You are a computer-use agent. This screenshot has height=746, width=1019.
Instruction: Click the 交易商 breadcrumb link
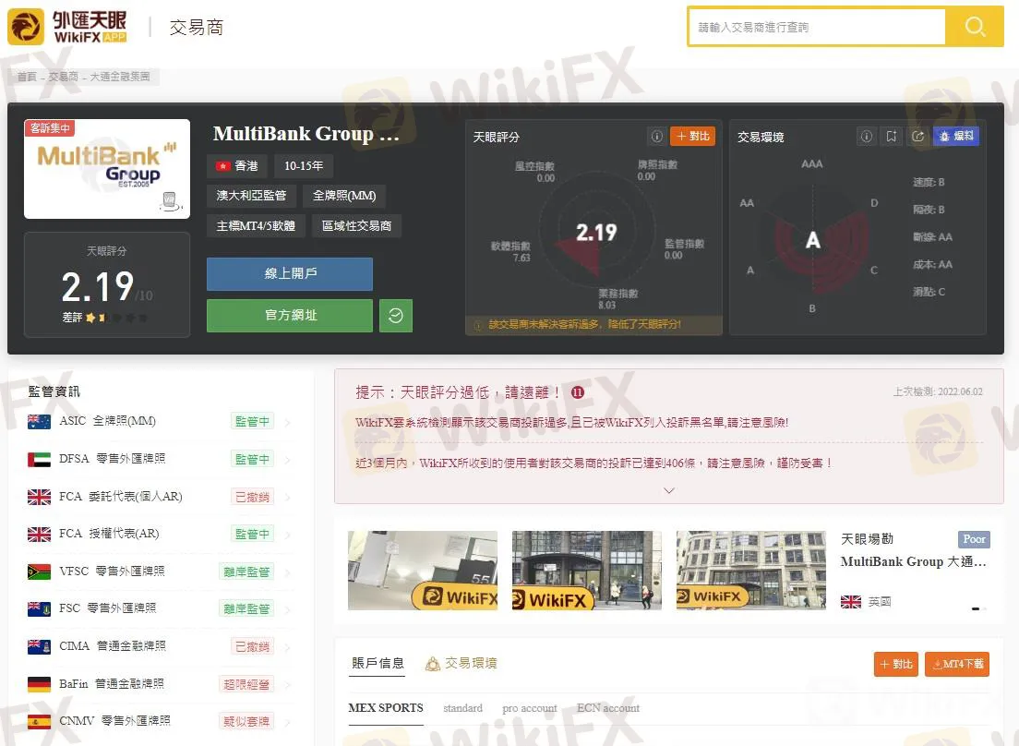pos(63,77)
